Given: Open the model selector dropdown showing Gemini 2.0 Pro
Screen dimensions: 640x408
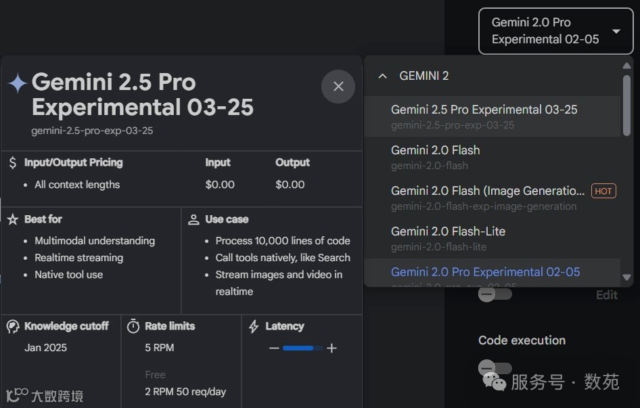Looking at the screenshot, I should point(555,31).
